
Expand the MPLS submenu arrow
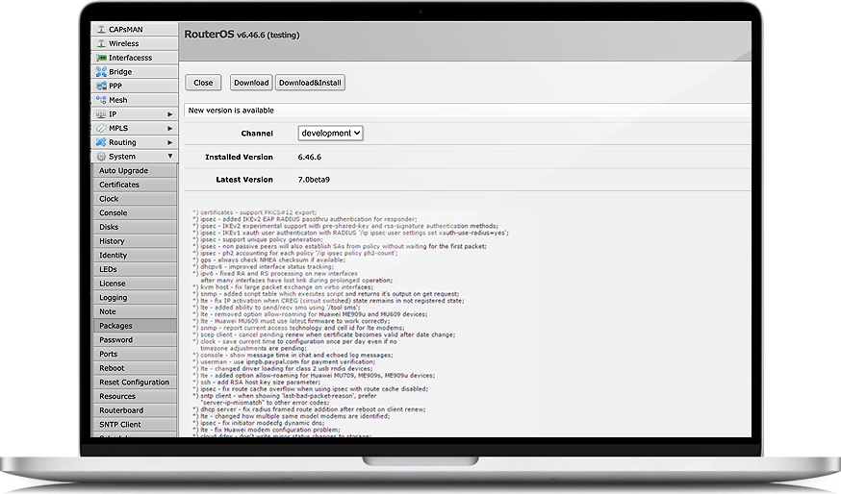169,128
